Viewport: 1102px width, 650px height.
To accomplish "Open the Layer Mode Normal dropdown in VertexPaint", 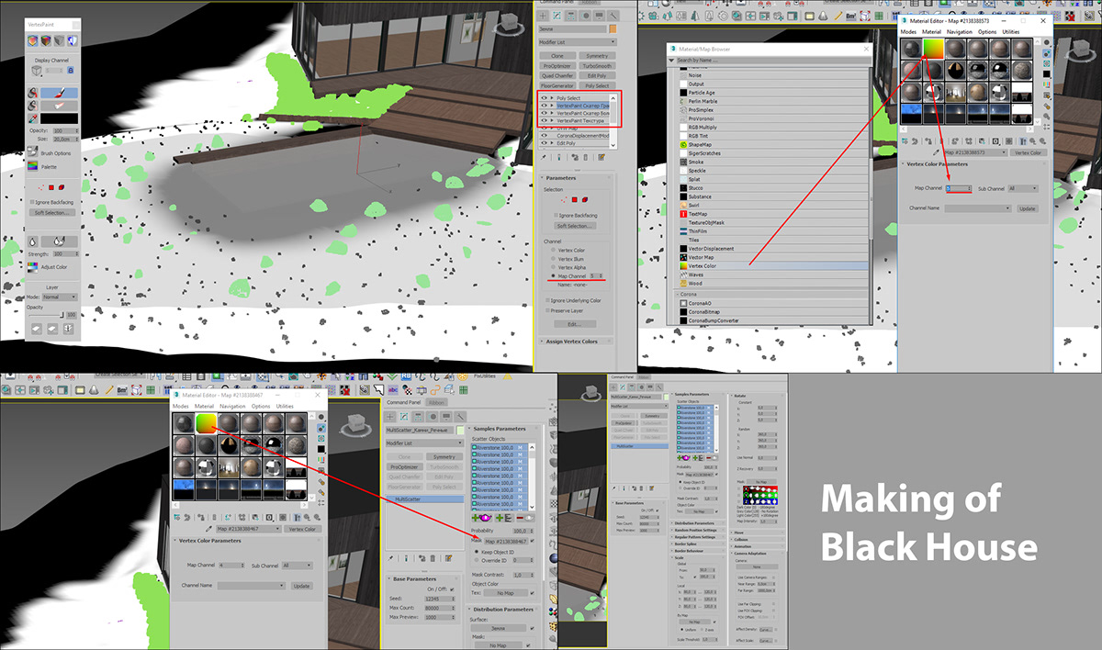I will click(60, 297).
